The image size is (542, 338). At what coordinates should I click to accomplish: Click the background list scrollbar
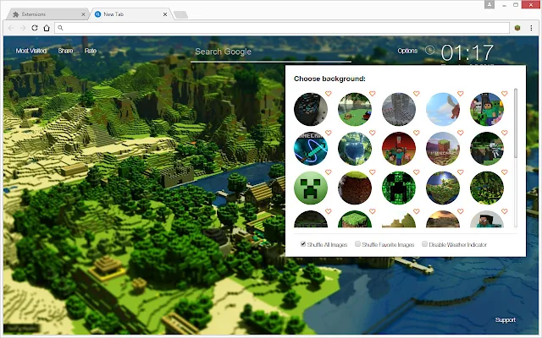tap(516, 123)
